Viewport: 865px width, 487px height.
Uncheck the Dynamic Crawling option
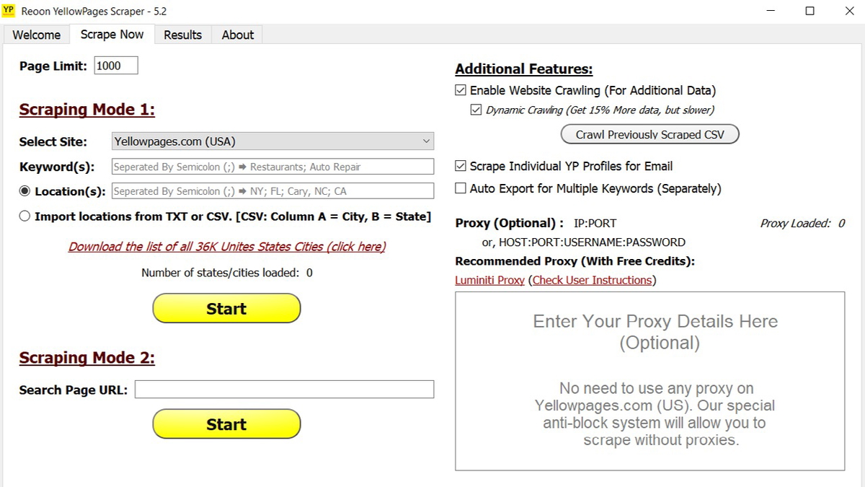click(x=476, y=109)
